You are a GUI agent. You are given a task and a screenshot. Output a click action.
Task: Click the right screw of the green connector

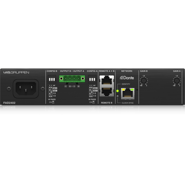[83, 79]
